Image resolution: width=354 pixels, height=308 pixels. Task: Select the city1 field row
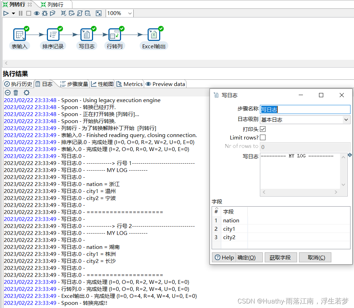tap(281, 229)
